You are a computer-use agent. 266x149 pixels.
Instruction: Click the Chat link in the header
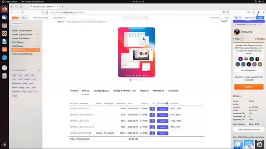click(238, 17)
